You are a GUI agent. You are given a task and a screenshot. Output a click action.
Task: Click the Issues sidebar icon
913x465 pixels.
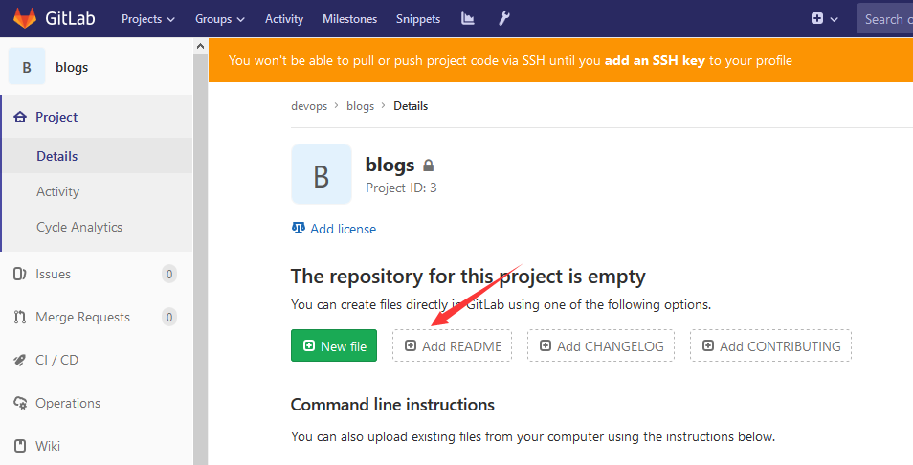pyautogui.click(x=19, y=275)
